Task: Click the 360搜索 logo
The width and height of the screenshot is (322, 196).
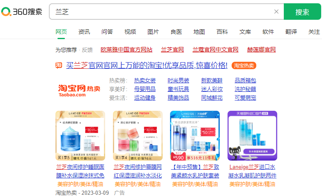Action: click(x=22, y=12)
